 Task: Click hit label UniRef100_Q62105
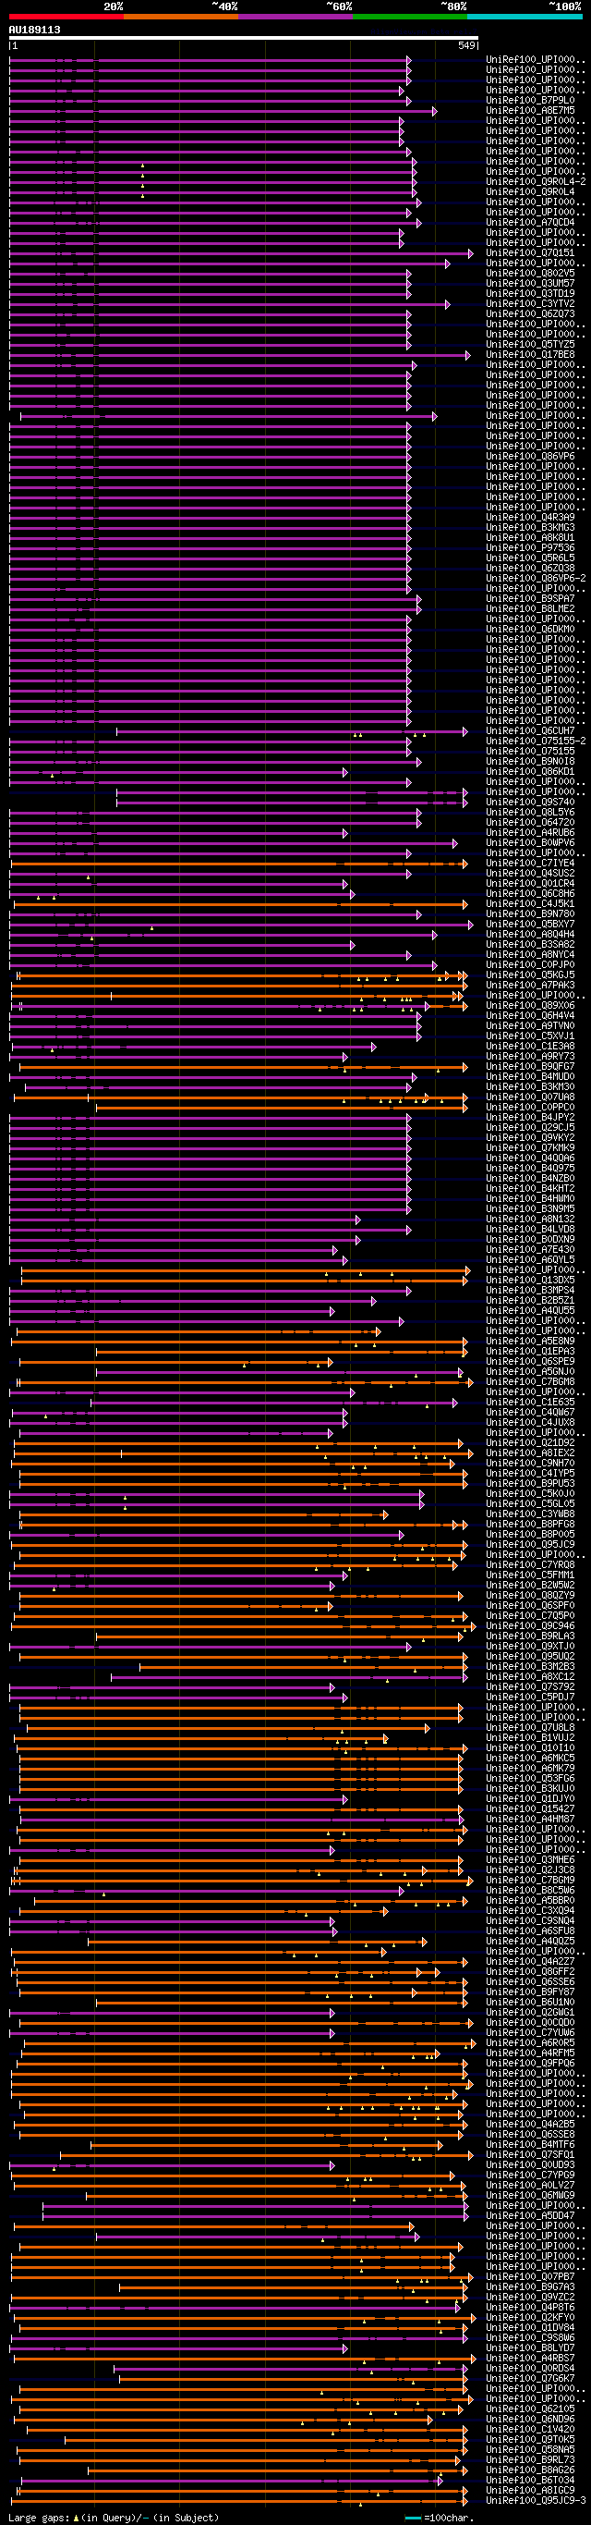pos(530,2409)
